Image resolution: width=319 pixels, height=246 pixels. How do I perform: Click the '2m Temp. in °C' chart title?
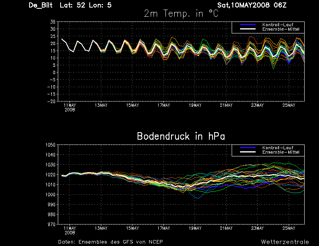pyautogui.click(x=181, y=14)
